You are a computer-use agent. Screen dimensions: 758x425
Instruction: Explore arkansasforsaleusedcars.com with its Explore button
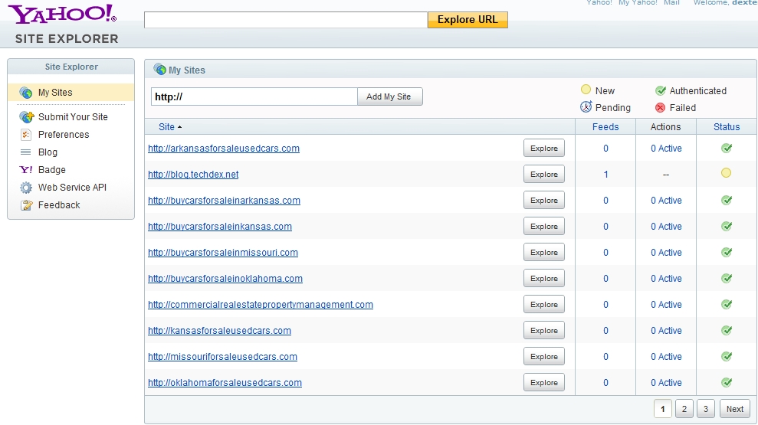544,149
